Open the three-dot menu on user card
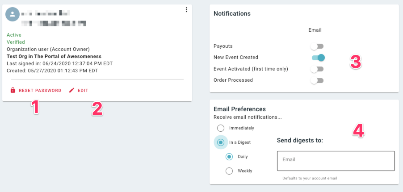403x192 pixels. click(186, 10)
